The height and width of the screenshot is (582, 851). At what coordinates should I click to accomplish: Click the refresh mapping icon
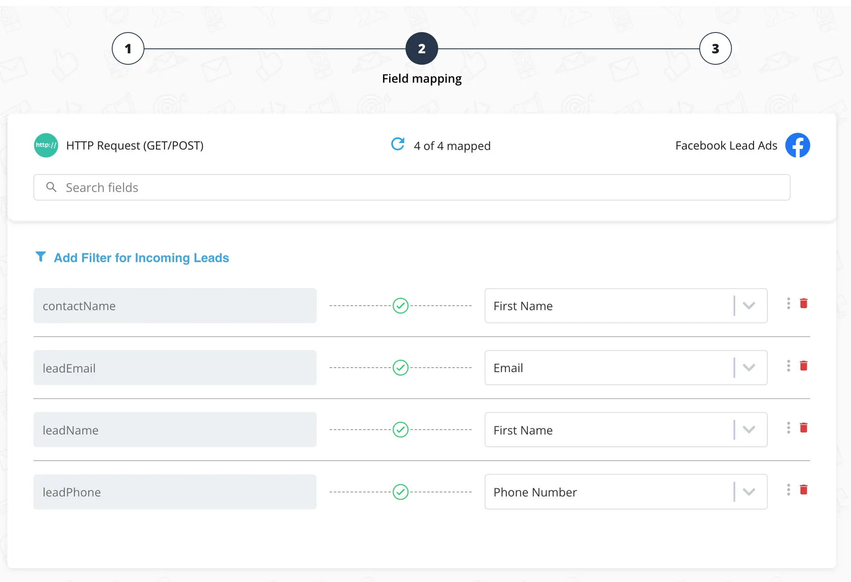pyautogui.click(x=398, y=144)
